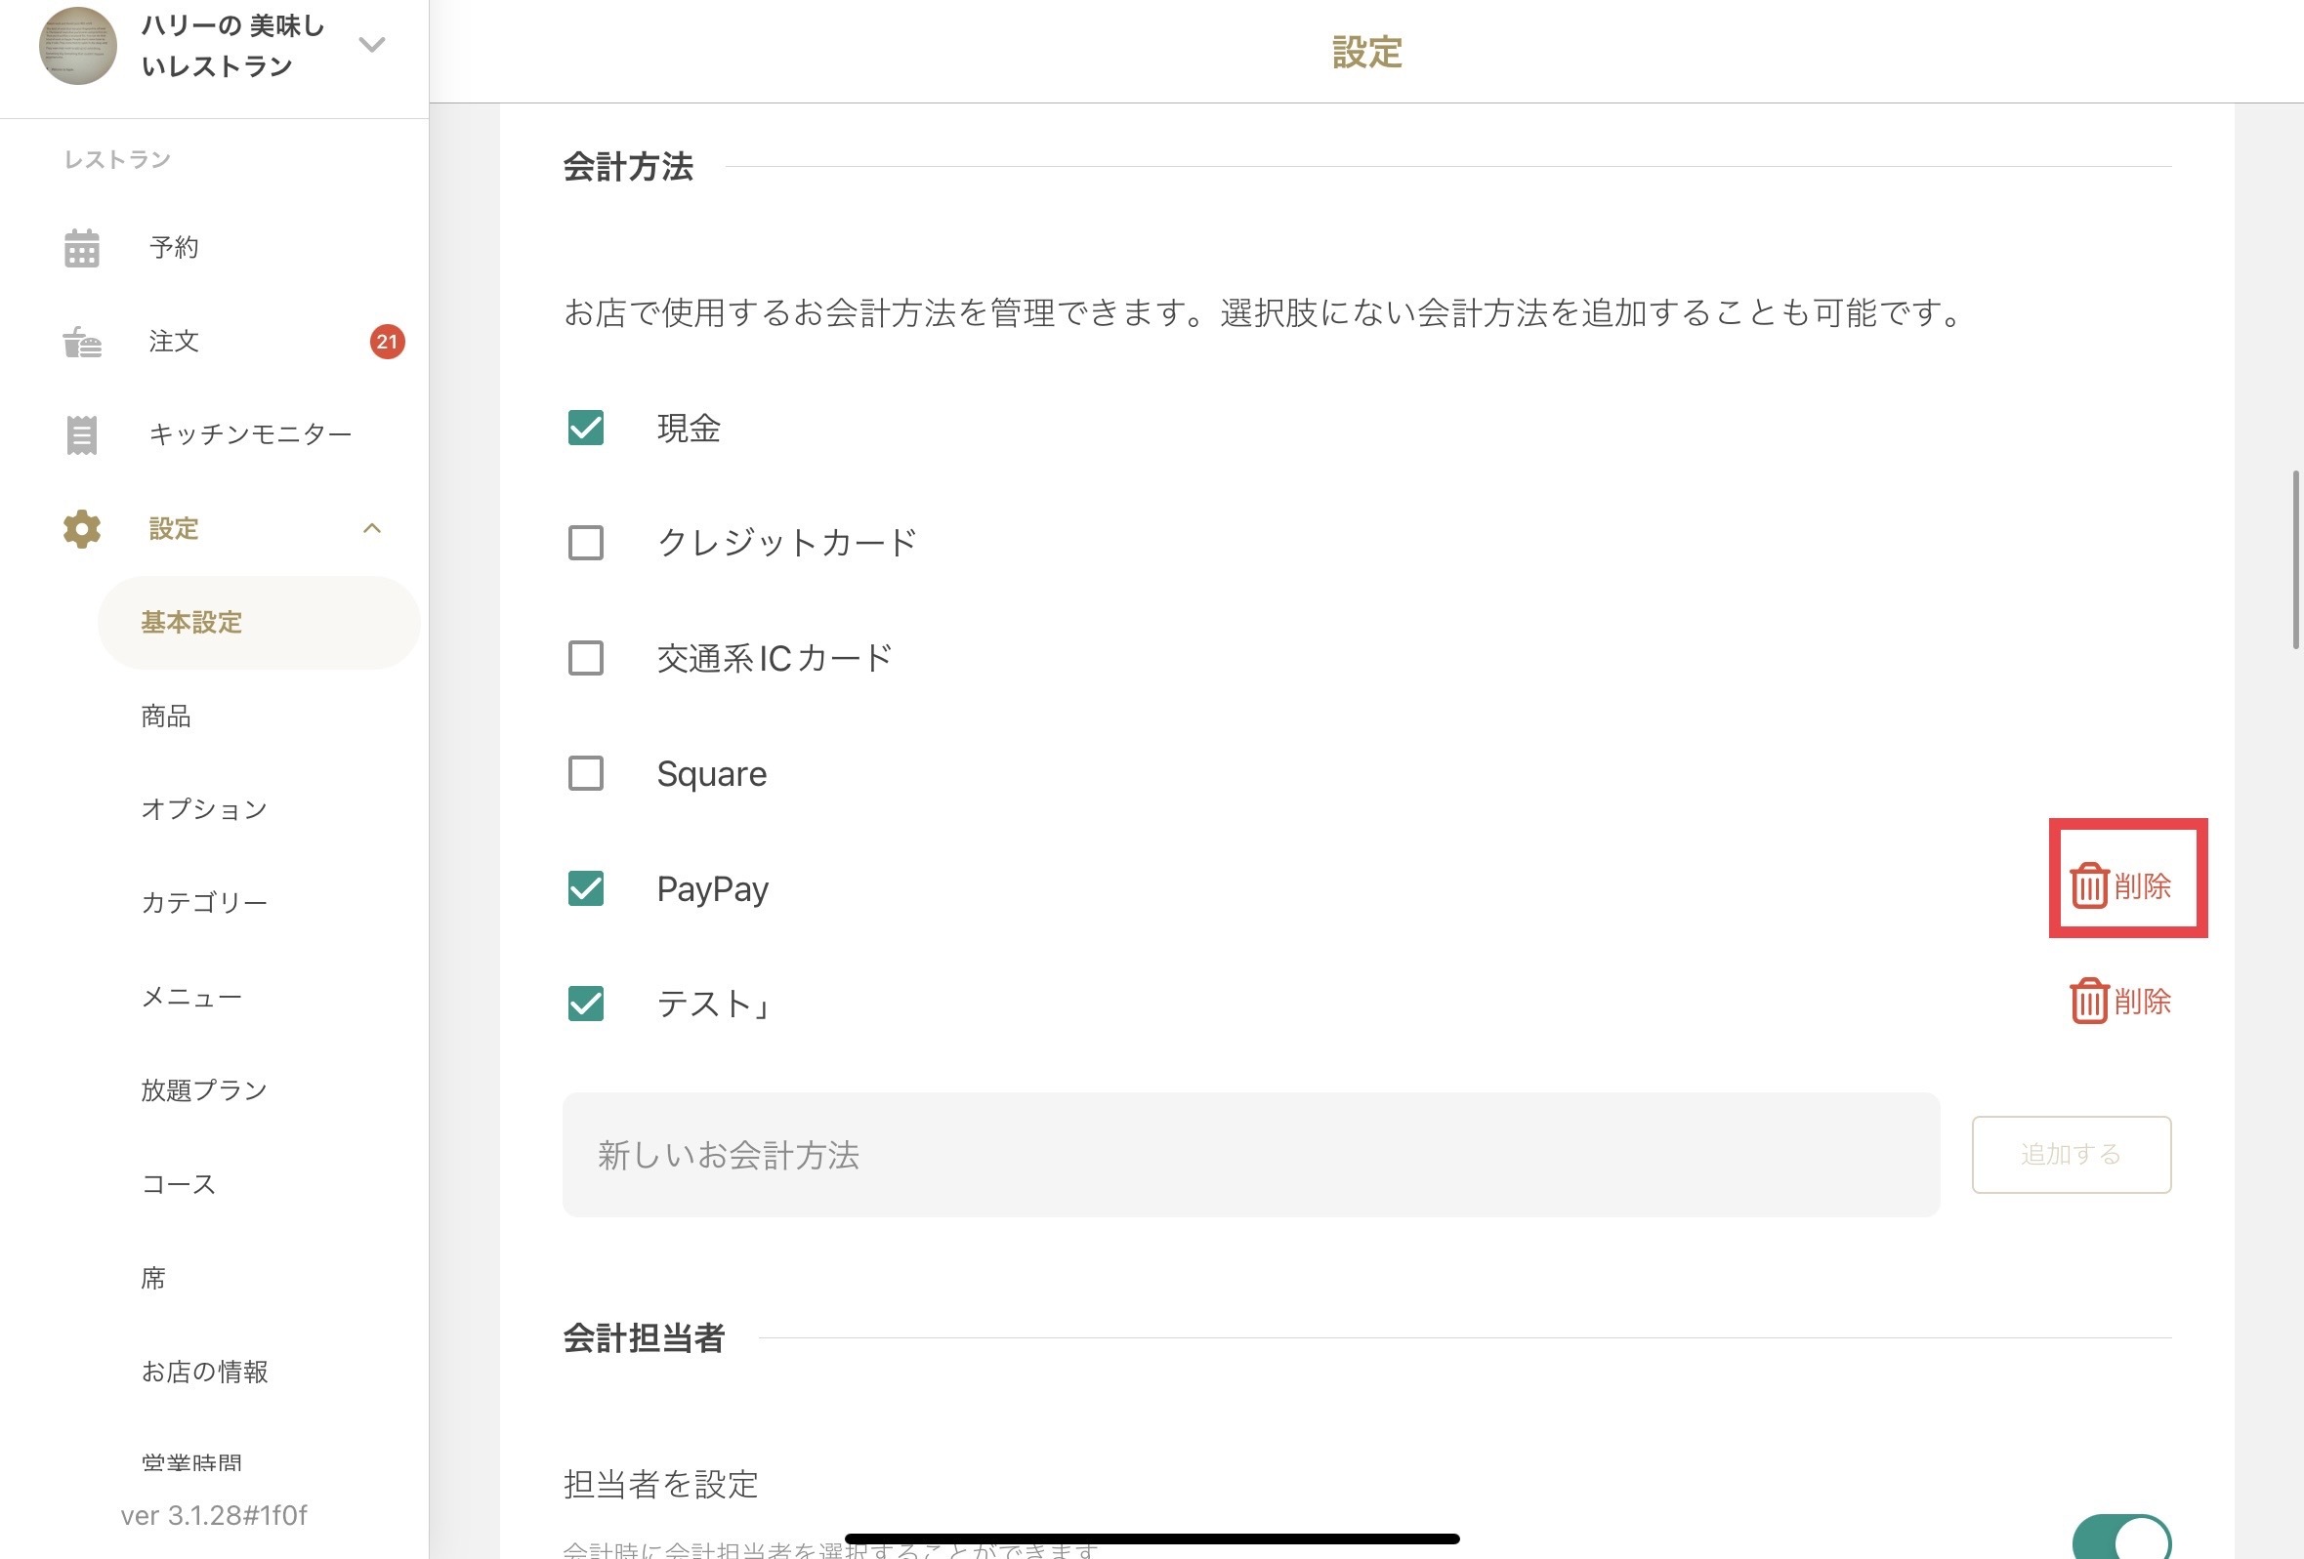Click the 担当者を設定 label
2304x1559 pixels.
(661, 1485)
